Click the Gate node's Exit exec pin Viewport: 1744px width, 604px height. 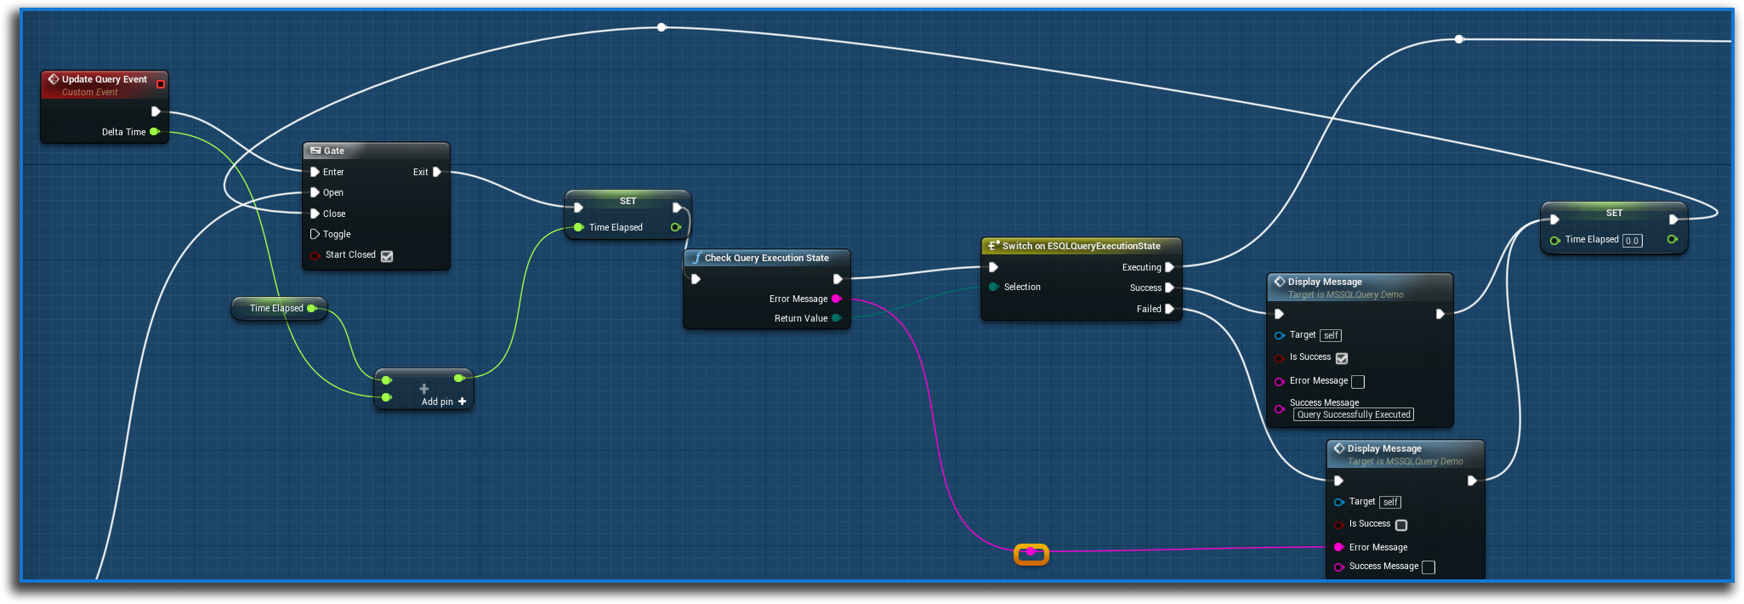437,172
